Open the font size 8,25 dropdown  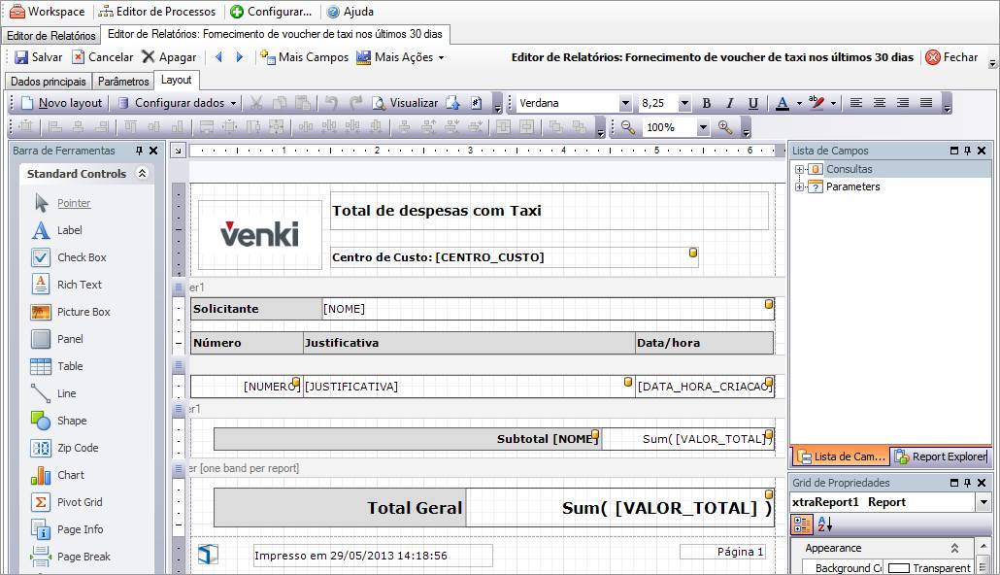tap(684, 103)
